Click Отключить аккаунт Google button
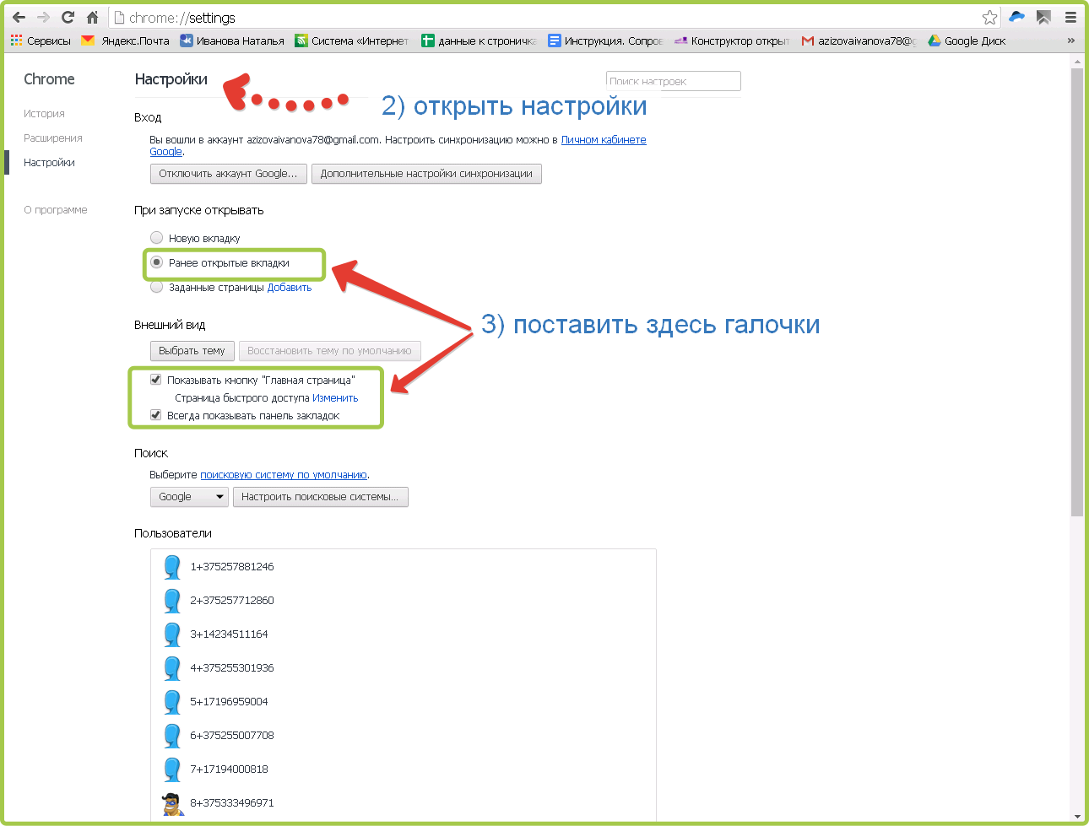Viewport: 1089px width, 826px height. point(228,174)
